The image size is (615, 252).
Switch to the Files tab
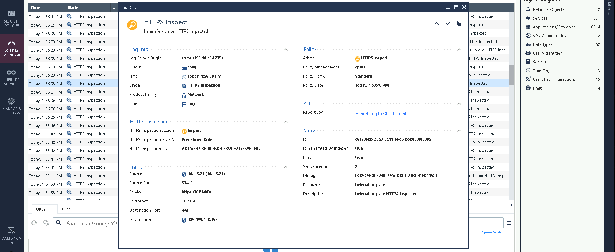tap(66, 209)
